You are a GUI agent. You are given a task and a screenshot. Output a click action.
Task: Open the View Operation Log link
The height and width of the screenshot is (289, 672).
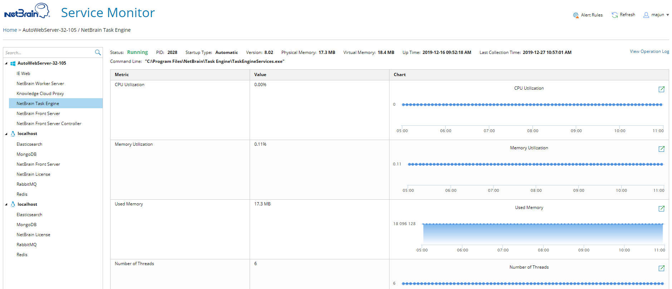point(649,51)
